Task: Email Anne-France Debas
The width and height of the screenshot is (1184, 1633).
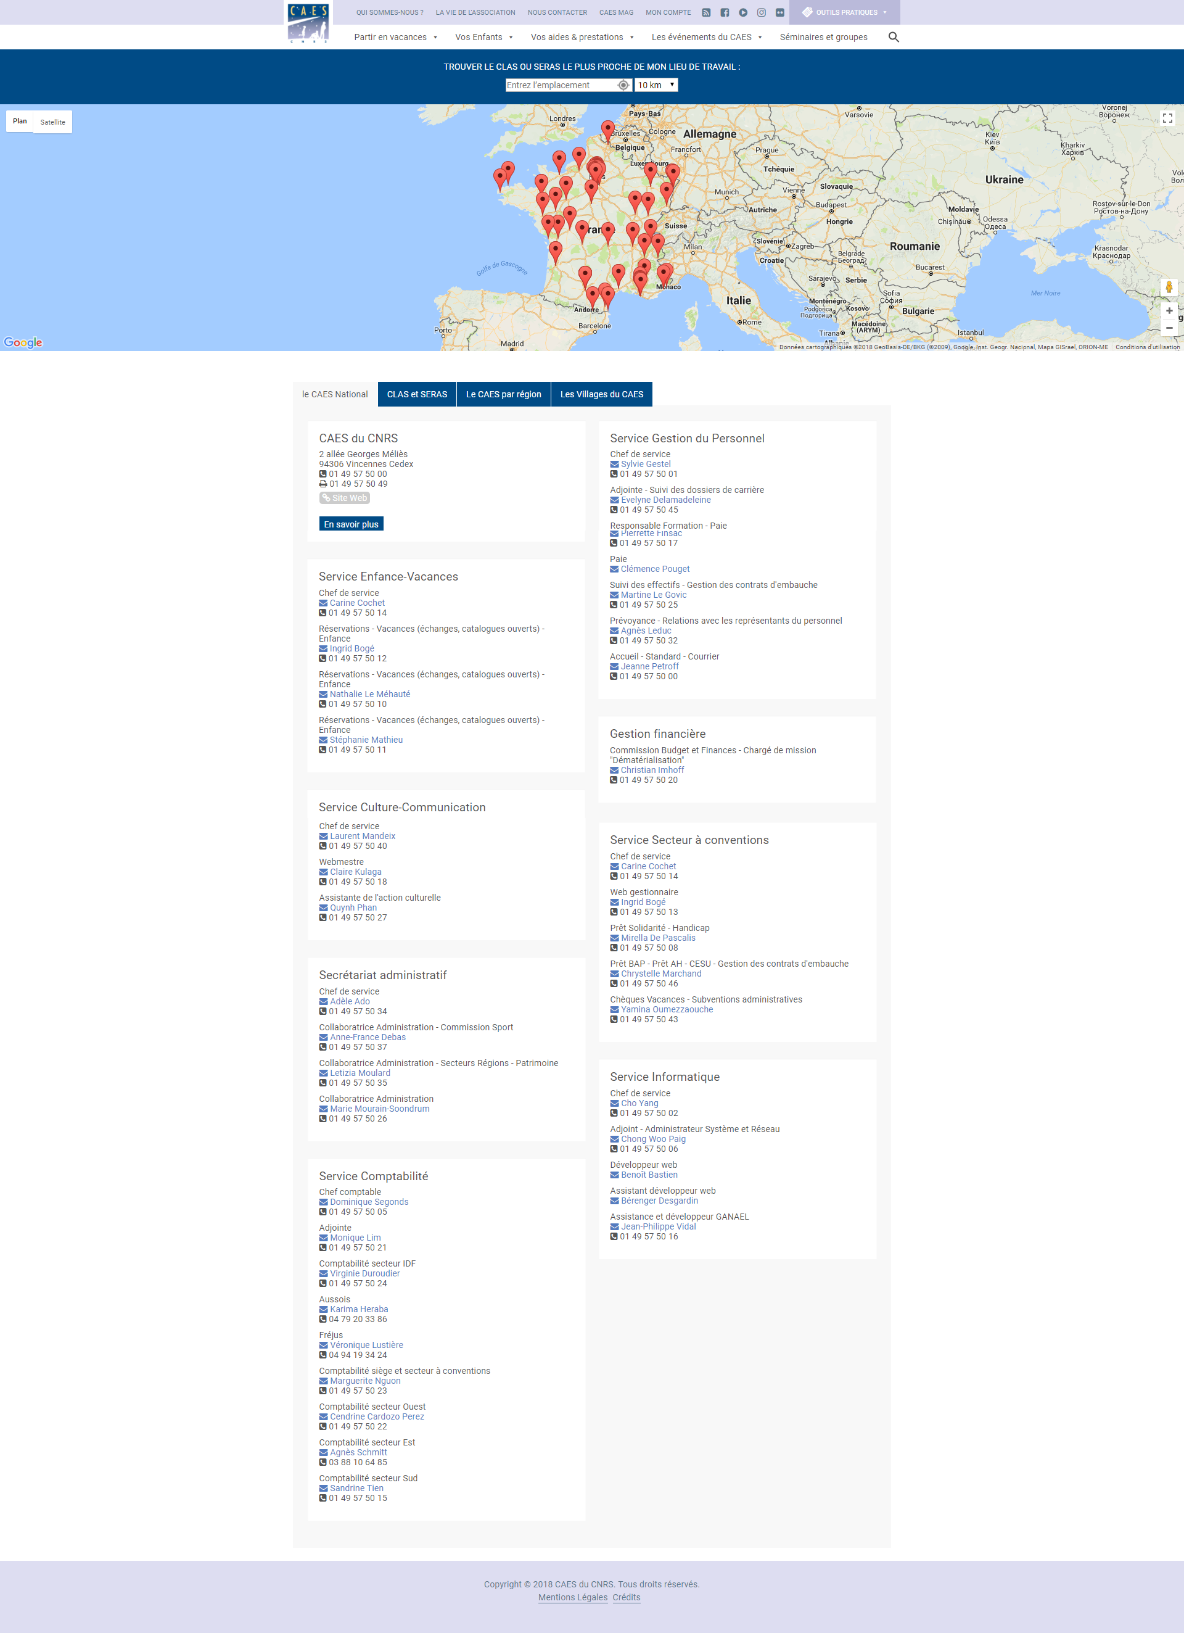Action: [368, 1037]
